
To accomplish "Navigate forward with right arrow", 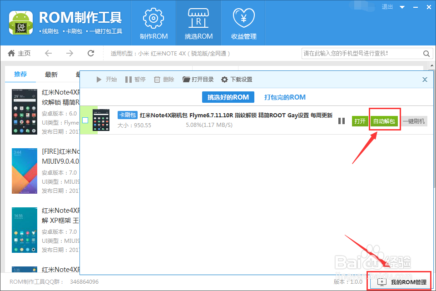I will tap(69, 53).
